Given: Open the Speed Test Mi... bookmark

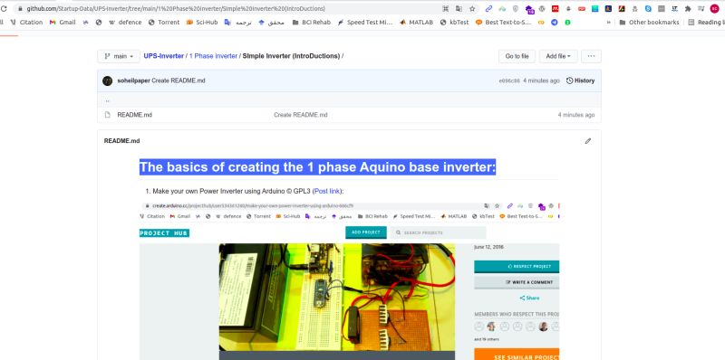Looking at the screenshot, I should coord(365,22).
